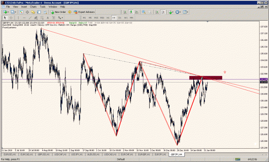This screenshot has width=269, height=162.
Task: Click the connection status bars indicator
Action: click(238, 159)
